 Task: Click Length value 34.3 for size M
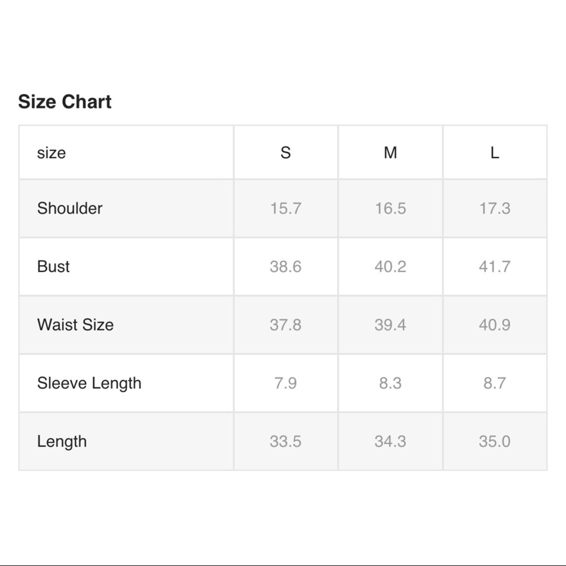pos(390,441)
